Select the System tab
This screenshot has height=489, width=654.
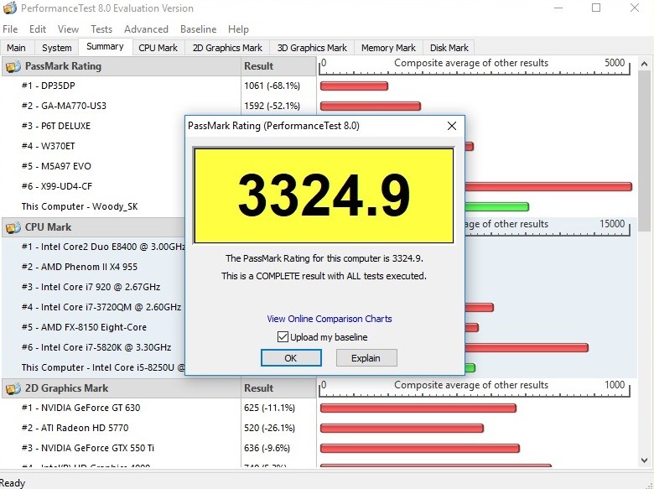56,48
